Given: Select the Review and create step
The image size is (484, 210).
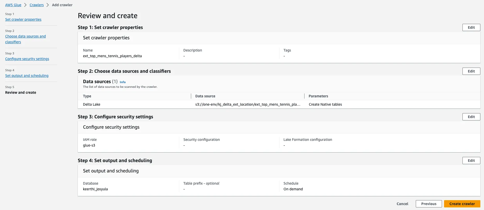Looking at the screenshot, I should coord(21,92).
